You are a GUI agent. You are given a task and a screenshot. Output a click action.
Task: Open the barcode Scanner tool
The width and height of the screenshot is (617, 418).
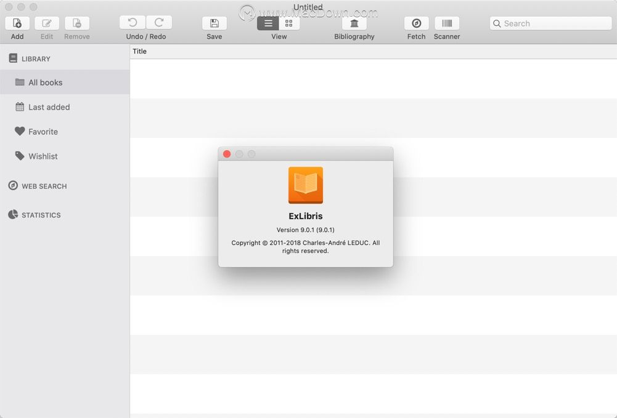point(447,23)
